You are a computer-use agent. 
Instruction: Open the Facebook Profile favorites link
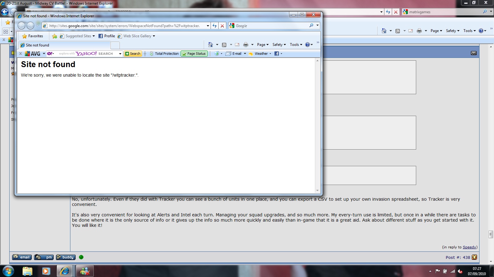click(x=107, y=36)
